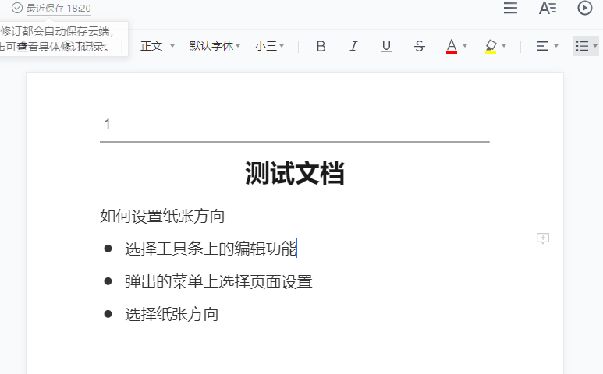Viewport: 603px width, 374px height.
Task: Open the 小三 font size dropdown
Action: point(269,46)
